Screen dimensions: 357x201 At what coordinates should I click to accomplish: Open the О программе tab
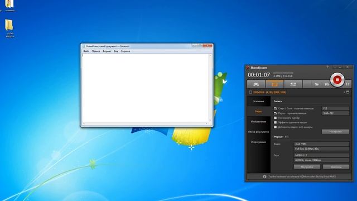tap(258, 142)
